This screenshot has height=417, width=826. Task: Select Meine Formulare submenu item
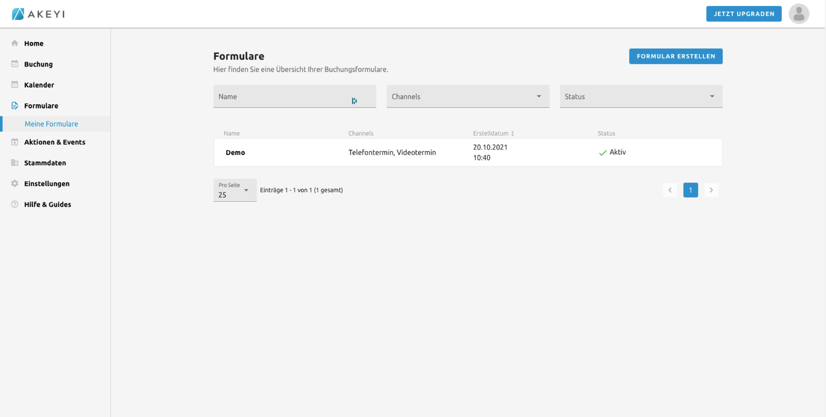point(51,124)
